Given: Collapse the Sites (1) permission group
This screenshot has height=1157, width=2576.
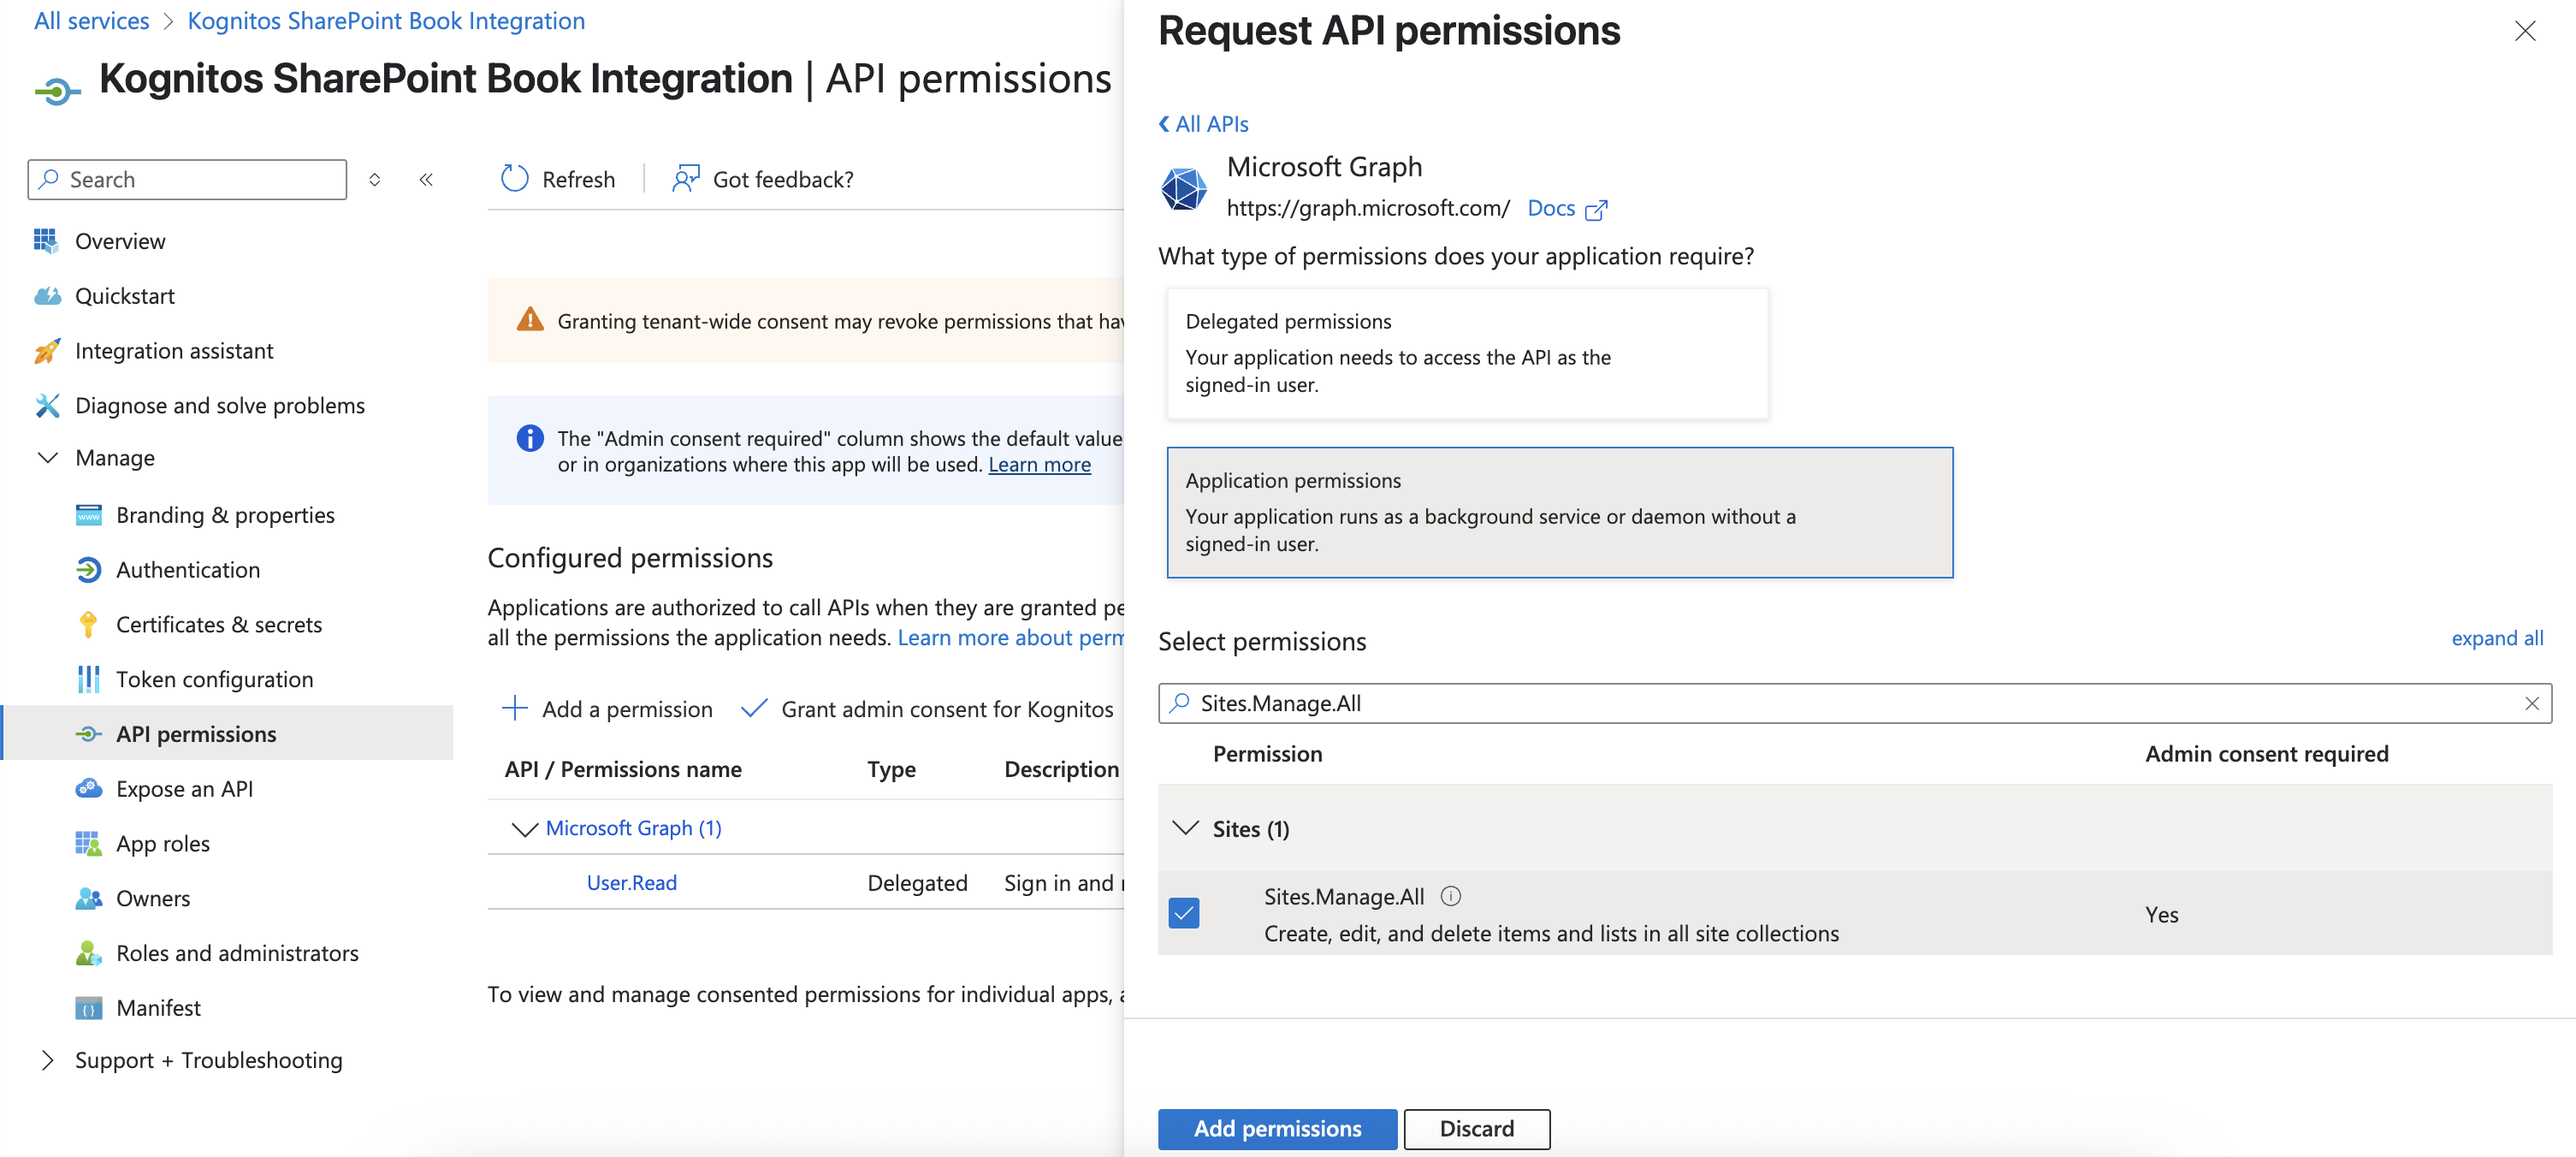Looking at the screenshot, I should tap(1185, 828).
